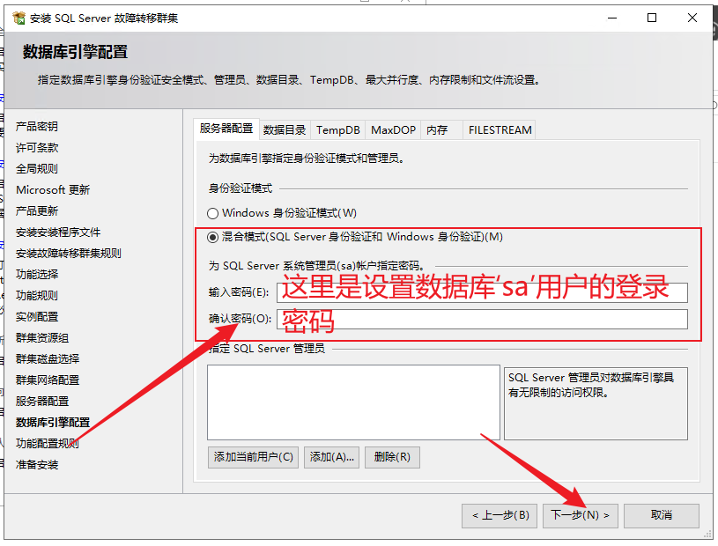Image resolution: width=718 pixels, height=546 pixels.
Task: Select 安装安装程序文件 step in sidebar
Action: 58,232
